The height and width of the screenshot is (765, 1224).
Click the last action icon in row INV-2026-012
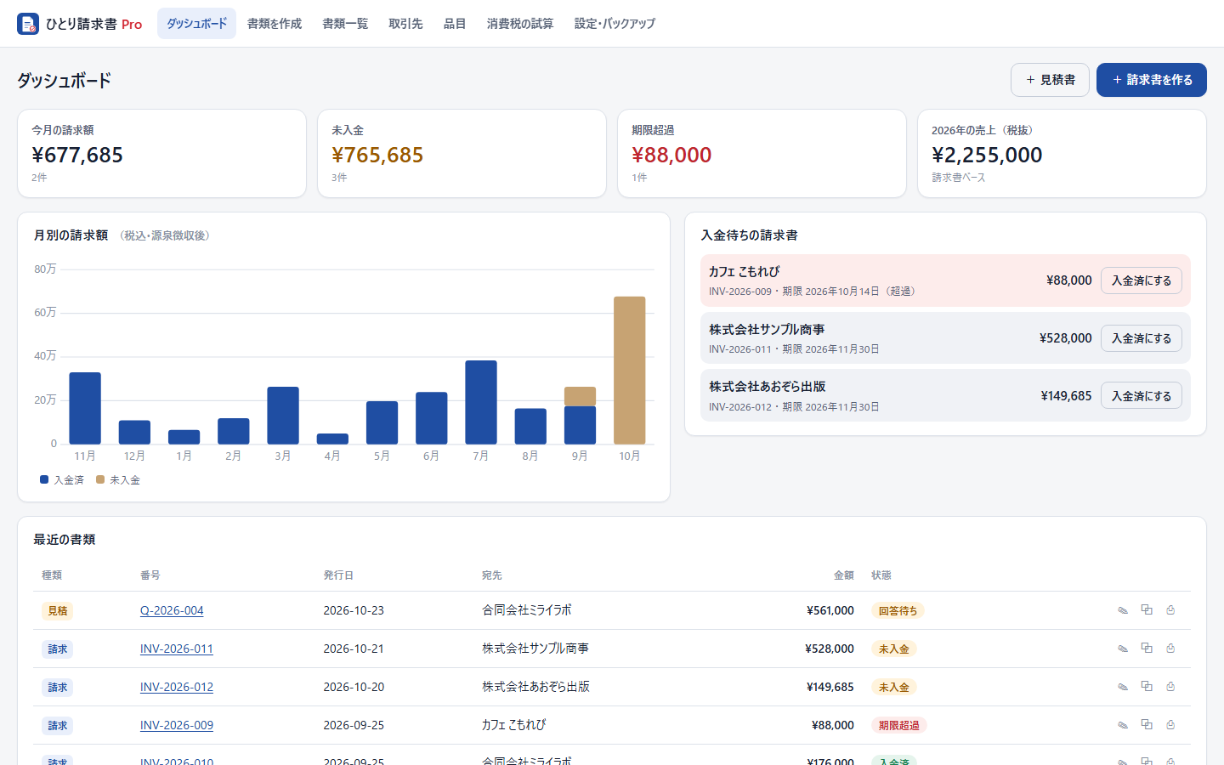[x=1170, y=687]
